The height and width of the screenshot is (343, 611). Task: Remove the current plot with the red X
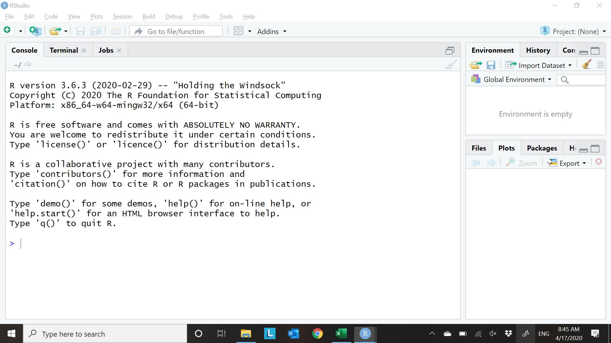pyautogui.click(x=598, y=162)
